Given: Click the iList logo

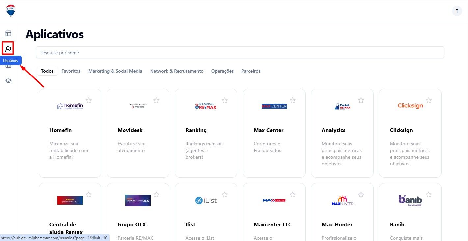Looking at the screenshot, I should pos(206,200).
